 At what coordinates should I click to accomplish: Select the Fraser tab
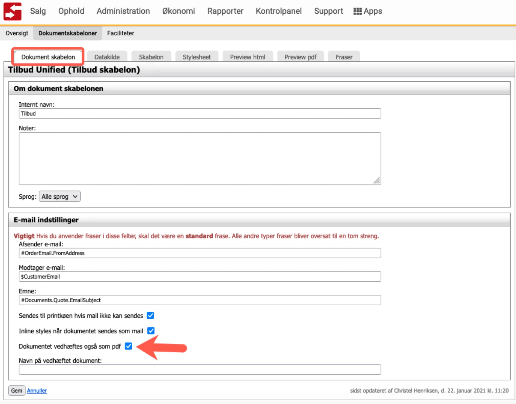tap(344, 57)
